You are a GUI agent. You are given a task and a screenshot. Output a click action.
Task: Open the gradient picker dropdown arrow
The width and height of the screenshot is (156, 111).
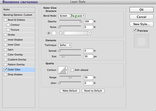coord(89,33)
